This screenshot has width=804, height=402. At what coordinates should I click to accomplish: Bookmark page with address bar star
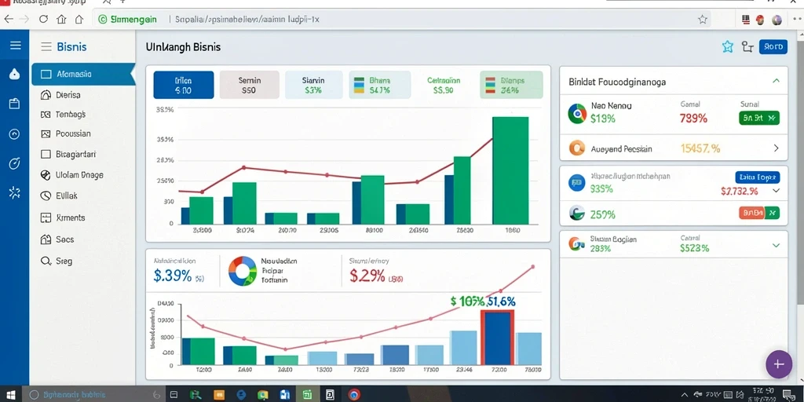(702, 20)
